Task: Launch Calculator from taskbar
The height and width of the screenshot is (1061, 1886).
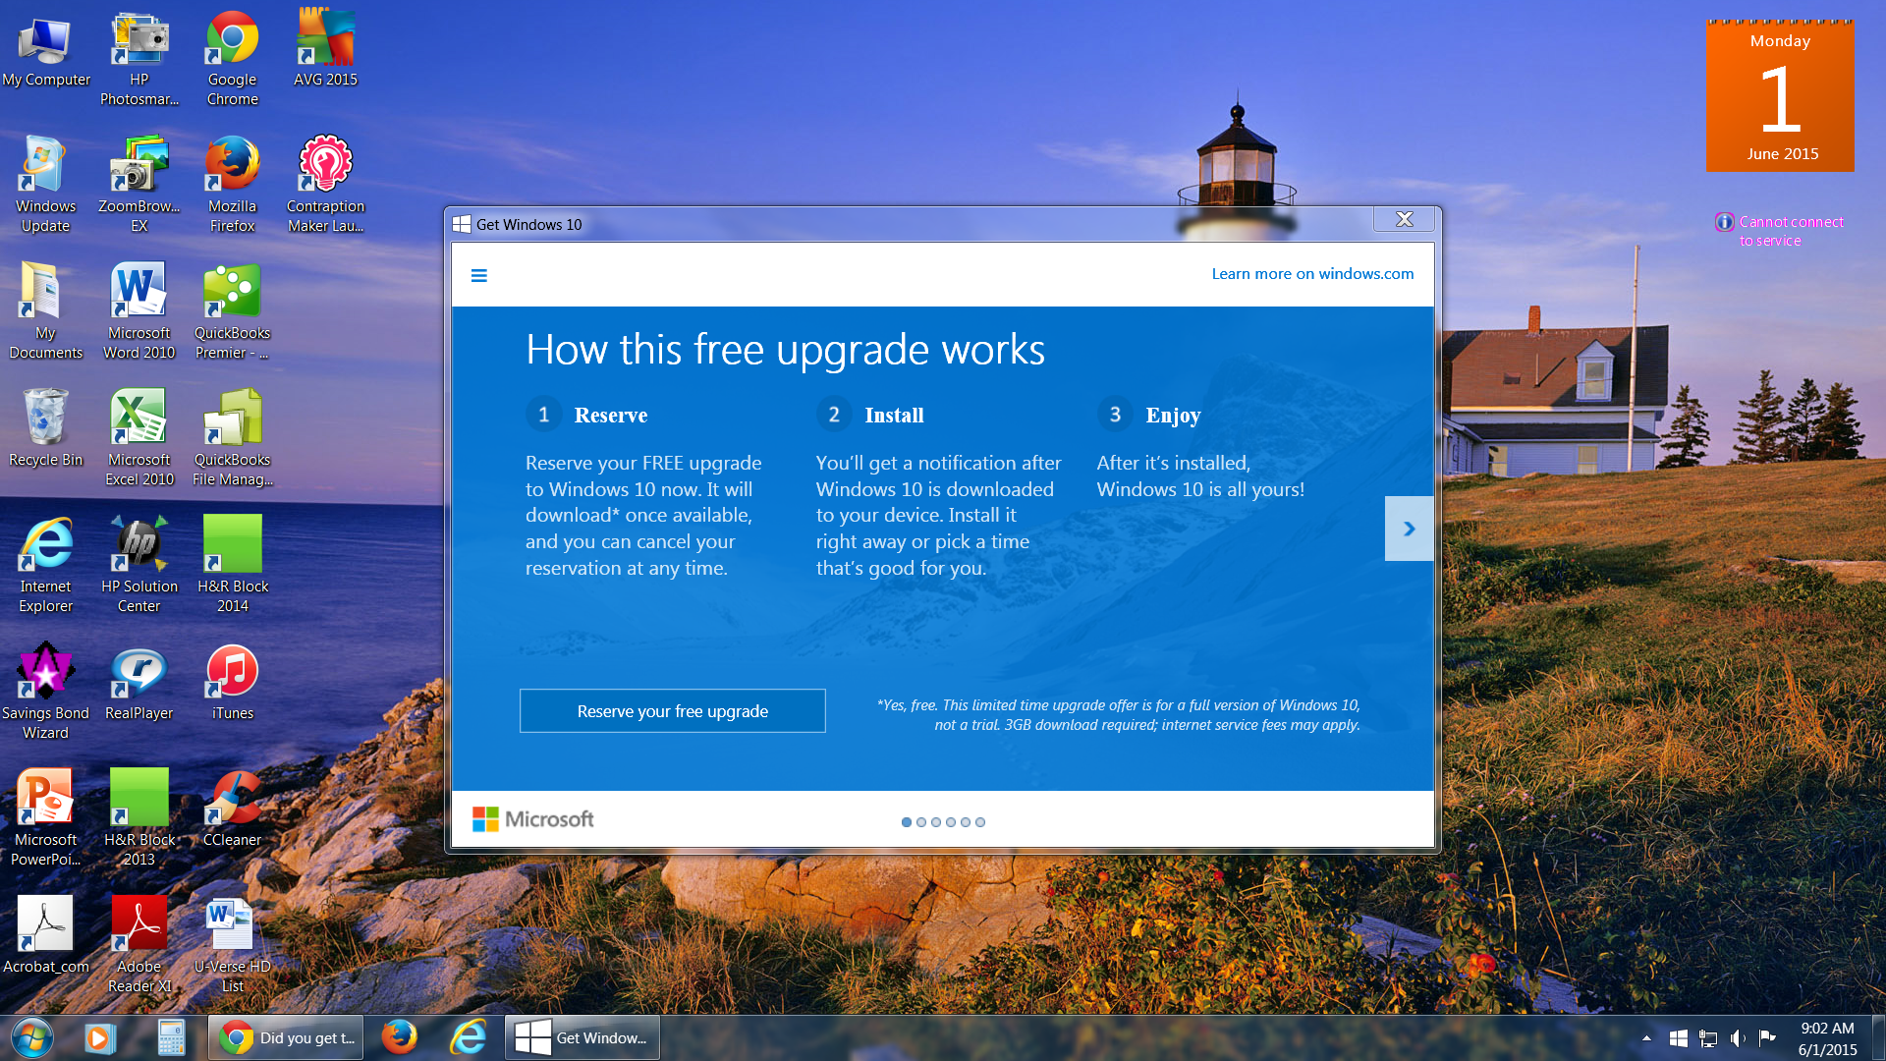Action: (x=171, y=1037)
